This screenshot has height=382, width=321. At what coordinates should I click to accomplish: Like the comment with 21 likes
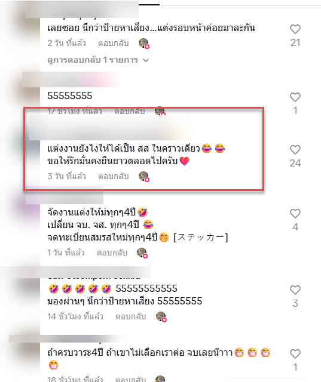pyautogui.click(x=295, y=29)
